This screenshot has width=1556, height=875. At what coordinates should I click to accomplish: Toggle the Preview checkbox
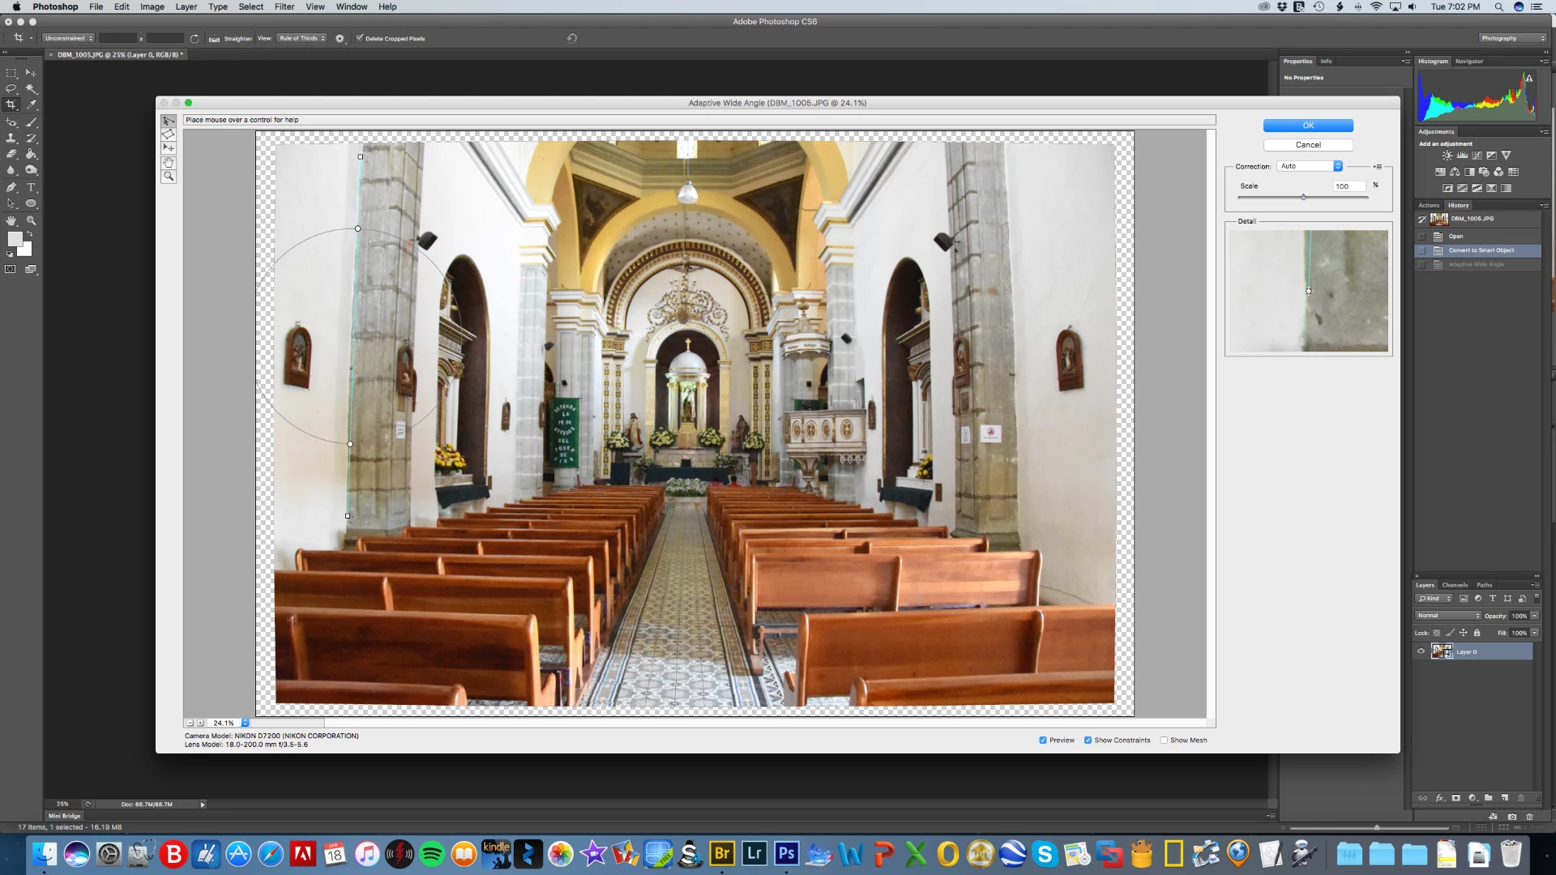click(1043, 741)
